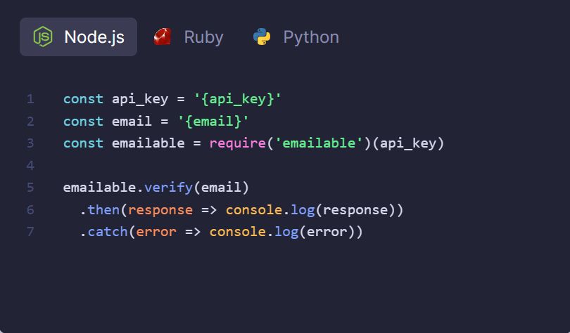The image size is (570, 333).
Task: Switch to the Ruby tab
Action: (x=189, y=37)
